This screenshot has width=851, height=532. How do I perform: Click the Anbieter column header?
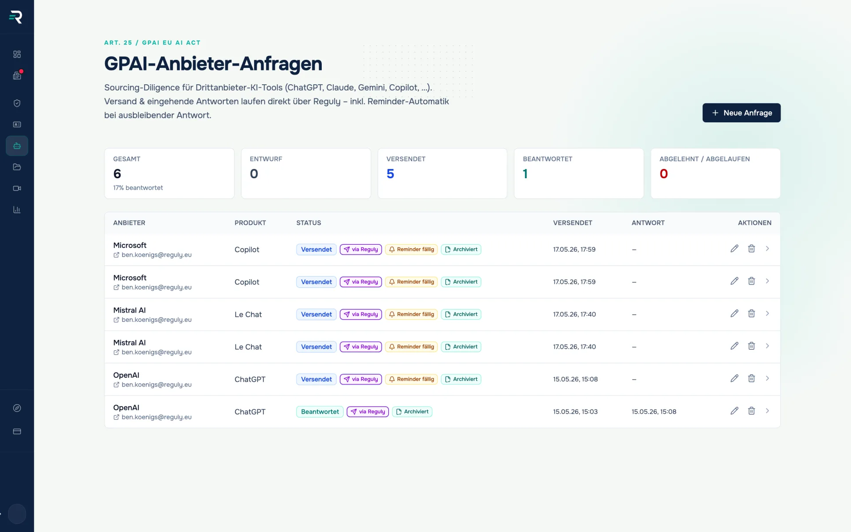(x=129, y=223)
